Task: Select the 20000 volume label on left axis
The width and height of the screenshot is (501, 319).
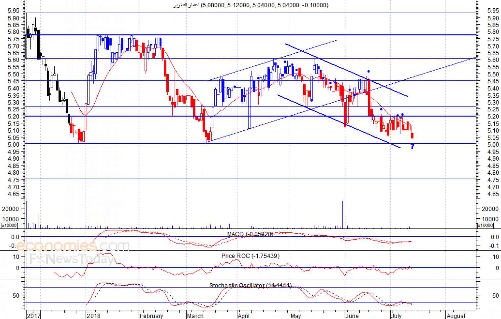Action: tap(11, 209)
